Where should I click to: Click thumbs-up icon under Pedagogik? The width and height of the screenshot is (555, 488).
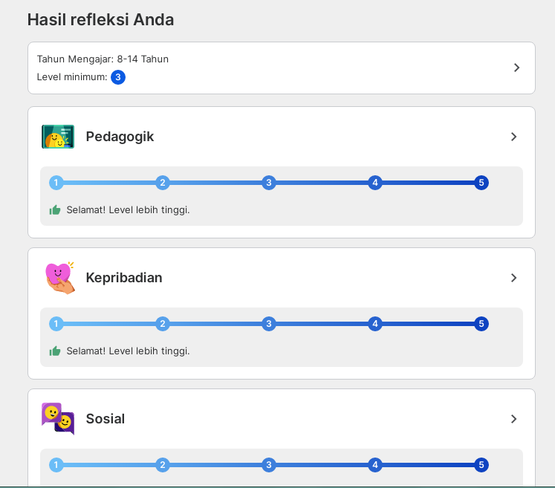click(x=55, y=210)
